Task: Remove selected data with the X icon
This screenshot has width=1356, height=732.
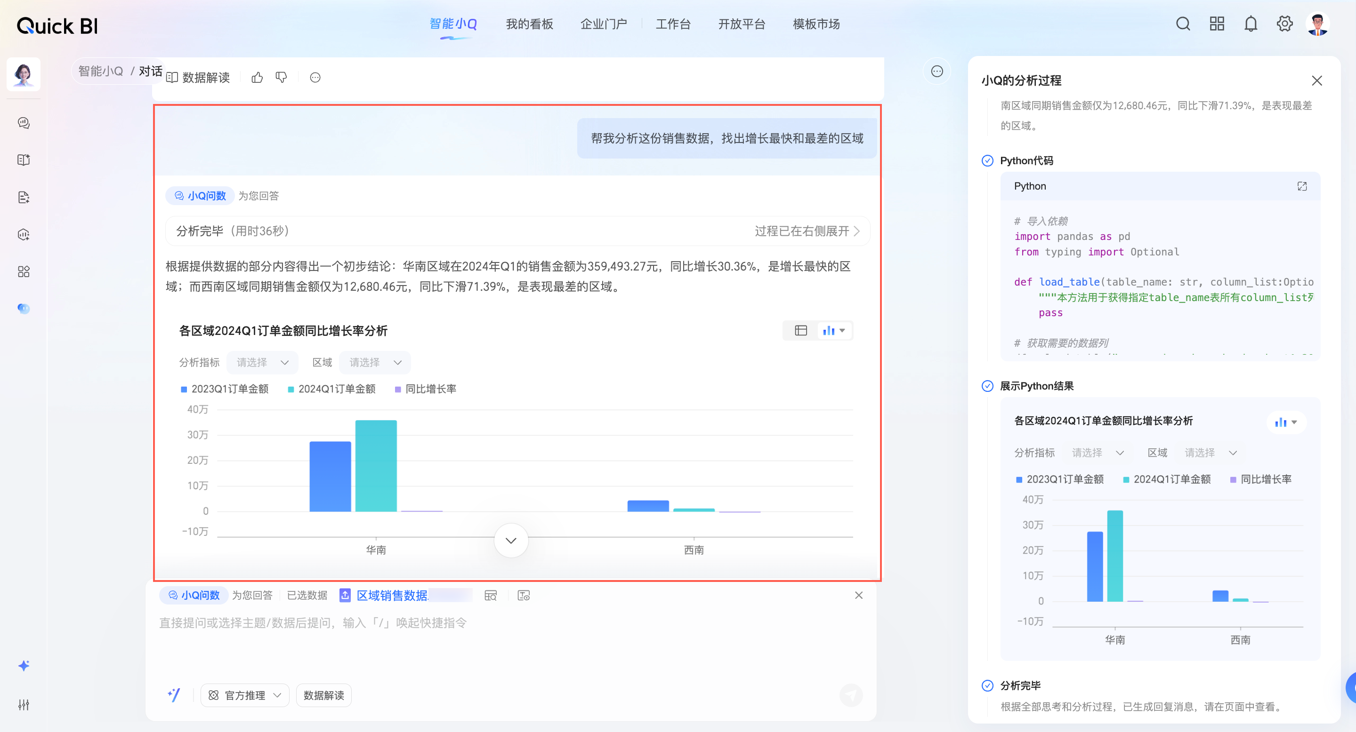Action: pos(858,595)
